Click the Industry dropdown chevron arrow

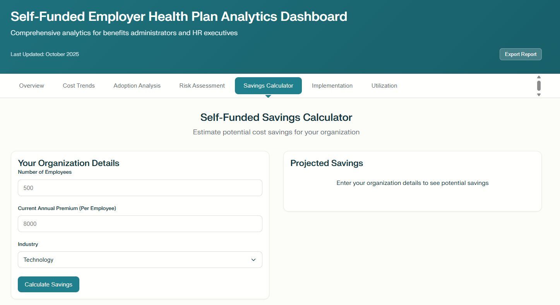click(253, 260)
